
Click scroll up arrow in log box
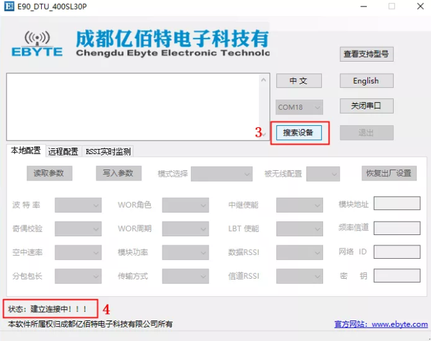coord(263,80)
